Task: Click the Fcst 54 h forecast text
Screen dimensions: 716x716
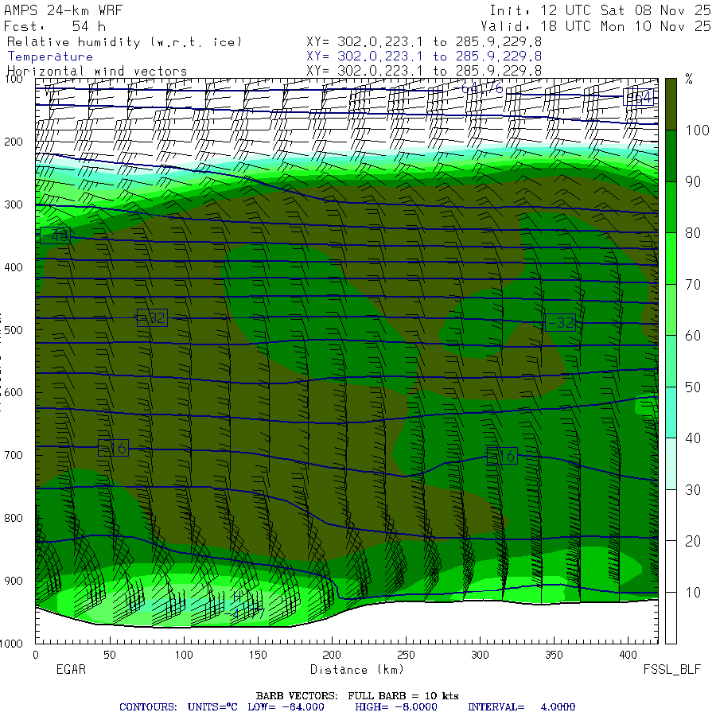Action: 60,26
